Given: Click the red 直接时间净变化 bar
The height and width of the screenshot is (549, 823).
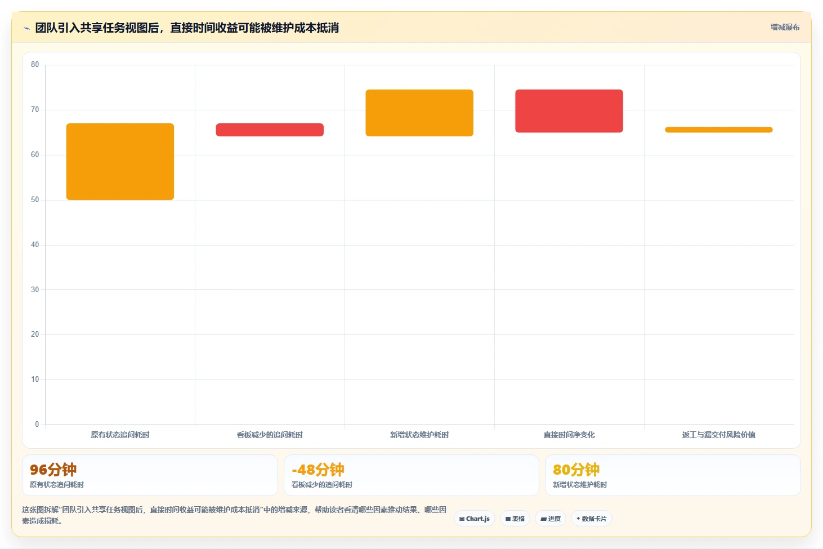Looking at the screenshot, I should click(x=569, y=111).
